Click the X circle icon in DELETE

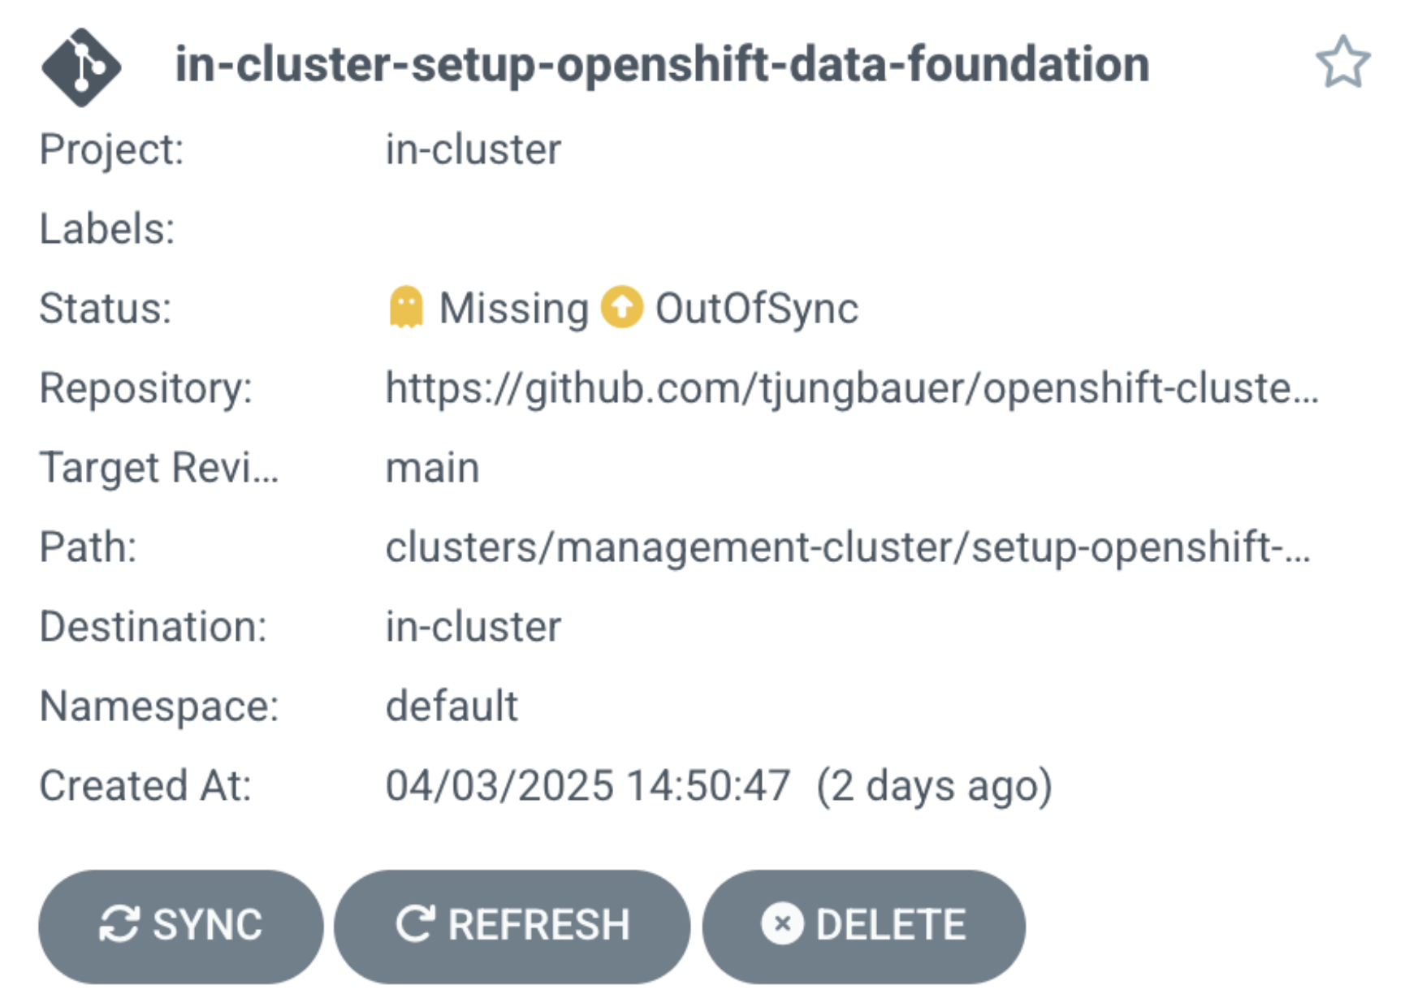(x=782, y=925)
